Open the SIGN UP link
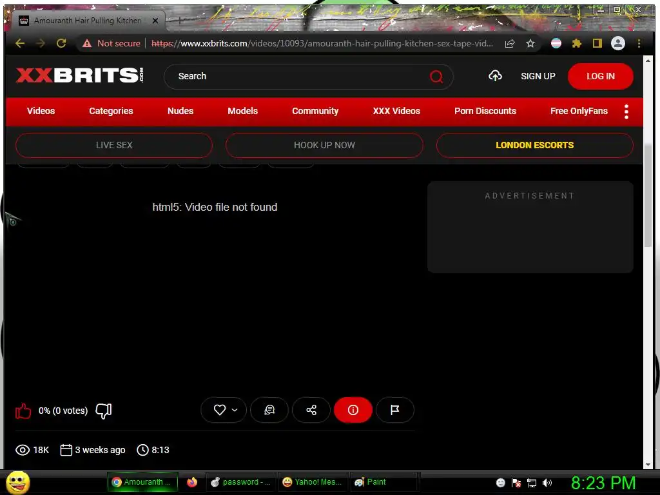The width and height of the screenshot is (660, 495). [538, 76]
